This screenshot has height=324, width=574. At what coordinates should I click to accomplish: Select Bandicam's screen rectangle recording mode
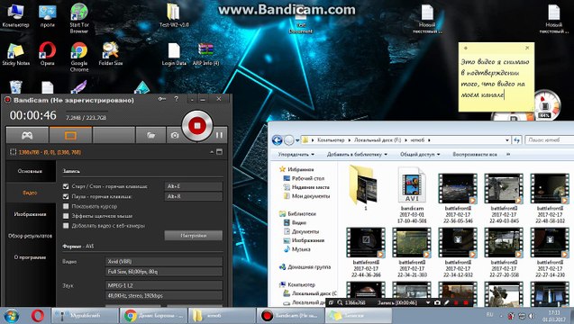70,135
